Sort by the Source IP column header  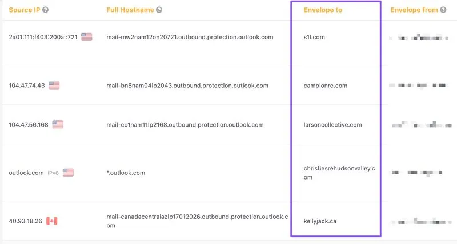coord(25,10)
